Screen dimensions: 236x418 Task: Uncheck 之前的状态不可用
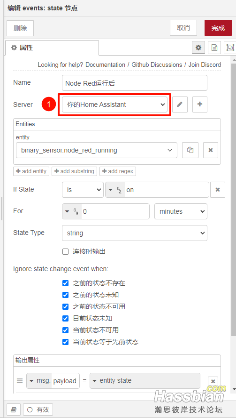tap(65, 306)
